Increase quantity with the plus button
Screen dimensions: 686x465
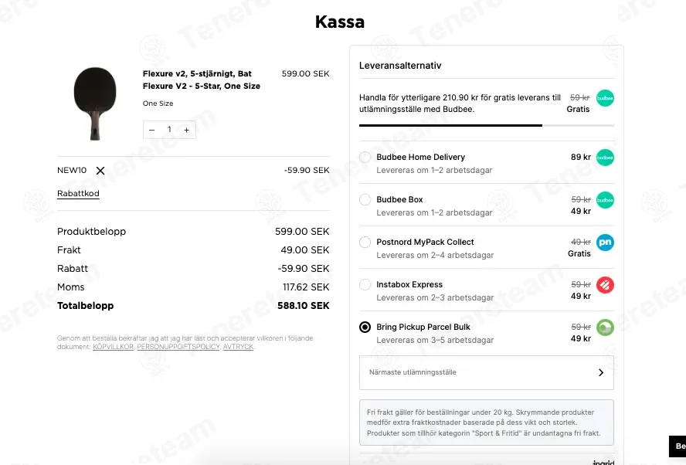[x=186, y=130]
